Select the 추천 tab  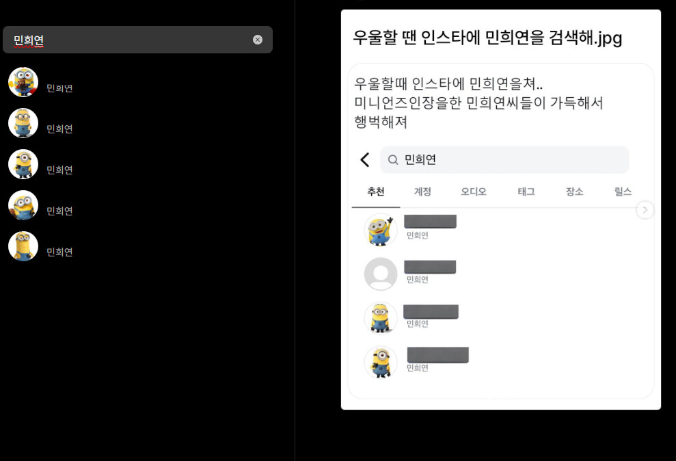point(375,192)
